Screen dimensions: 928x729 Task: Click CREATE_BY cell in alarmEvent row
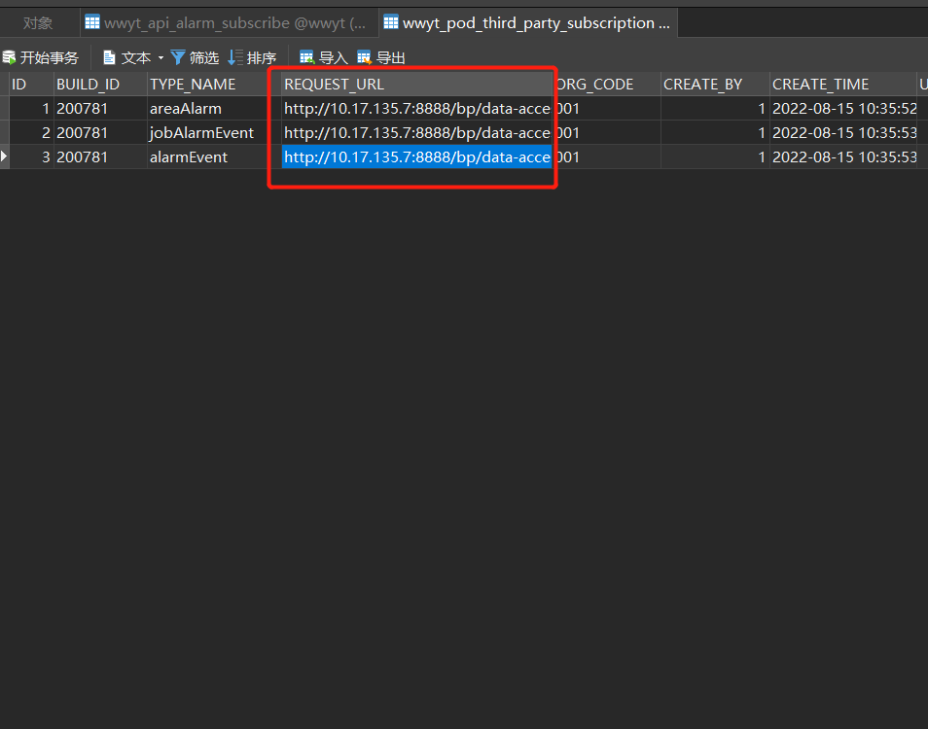click(x=715, y=156)
